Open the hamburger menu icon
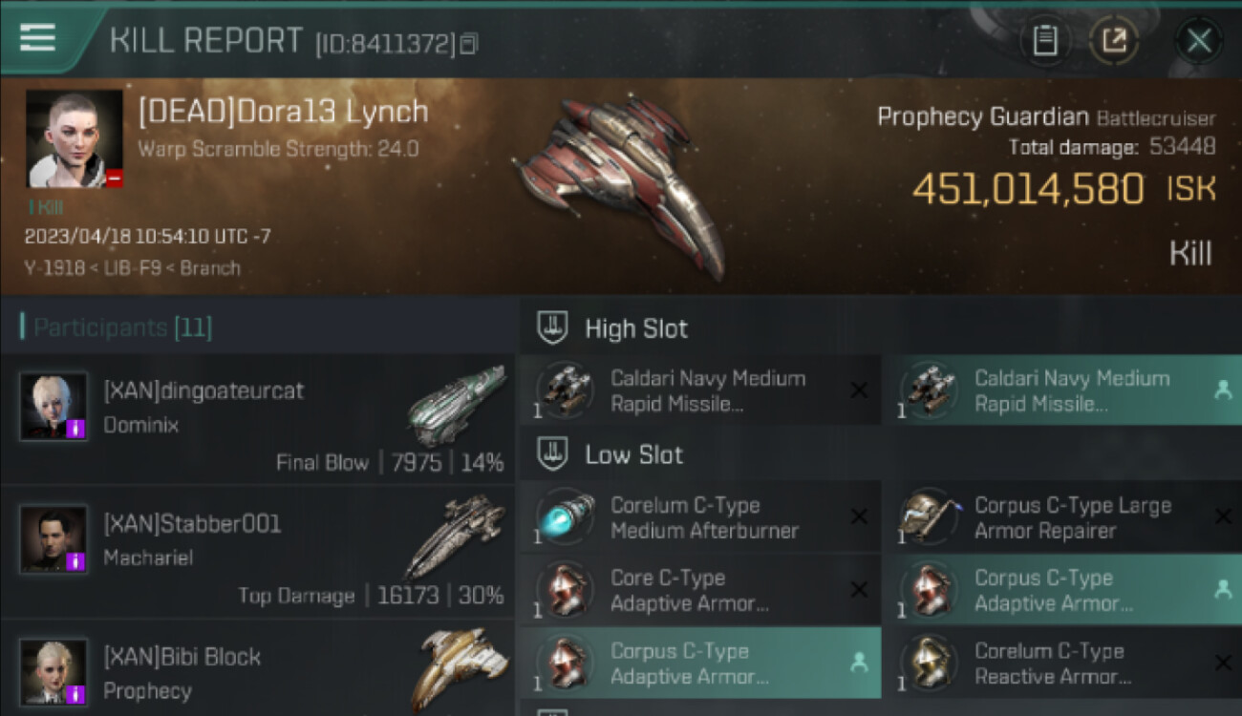Viewport: 1242px width, 716px height. point(37,37)
